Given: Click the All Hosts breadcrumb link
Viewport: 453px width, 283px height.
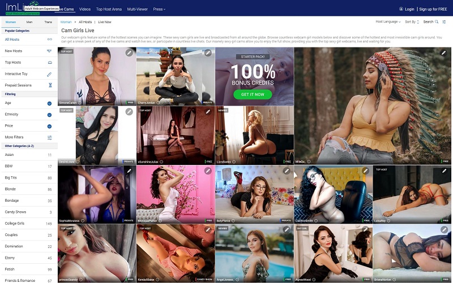Looking at the screenshot, I should 86,22.
